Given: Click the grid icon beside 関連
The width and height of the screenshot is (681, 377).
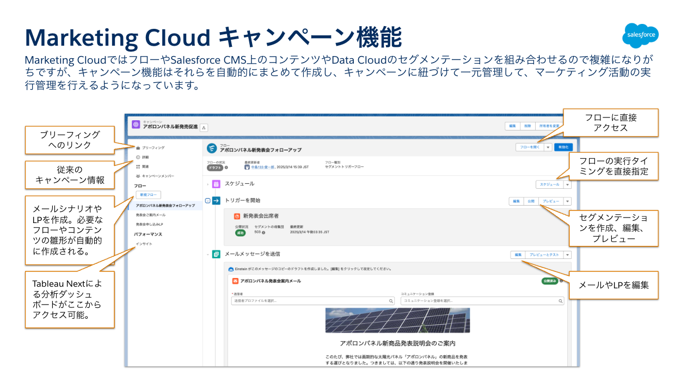Looking at the screenshot, I should [138, 166].
